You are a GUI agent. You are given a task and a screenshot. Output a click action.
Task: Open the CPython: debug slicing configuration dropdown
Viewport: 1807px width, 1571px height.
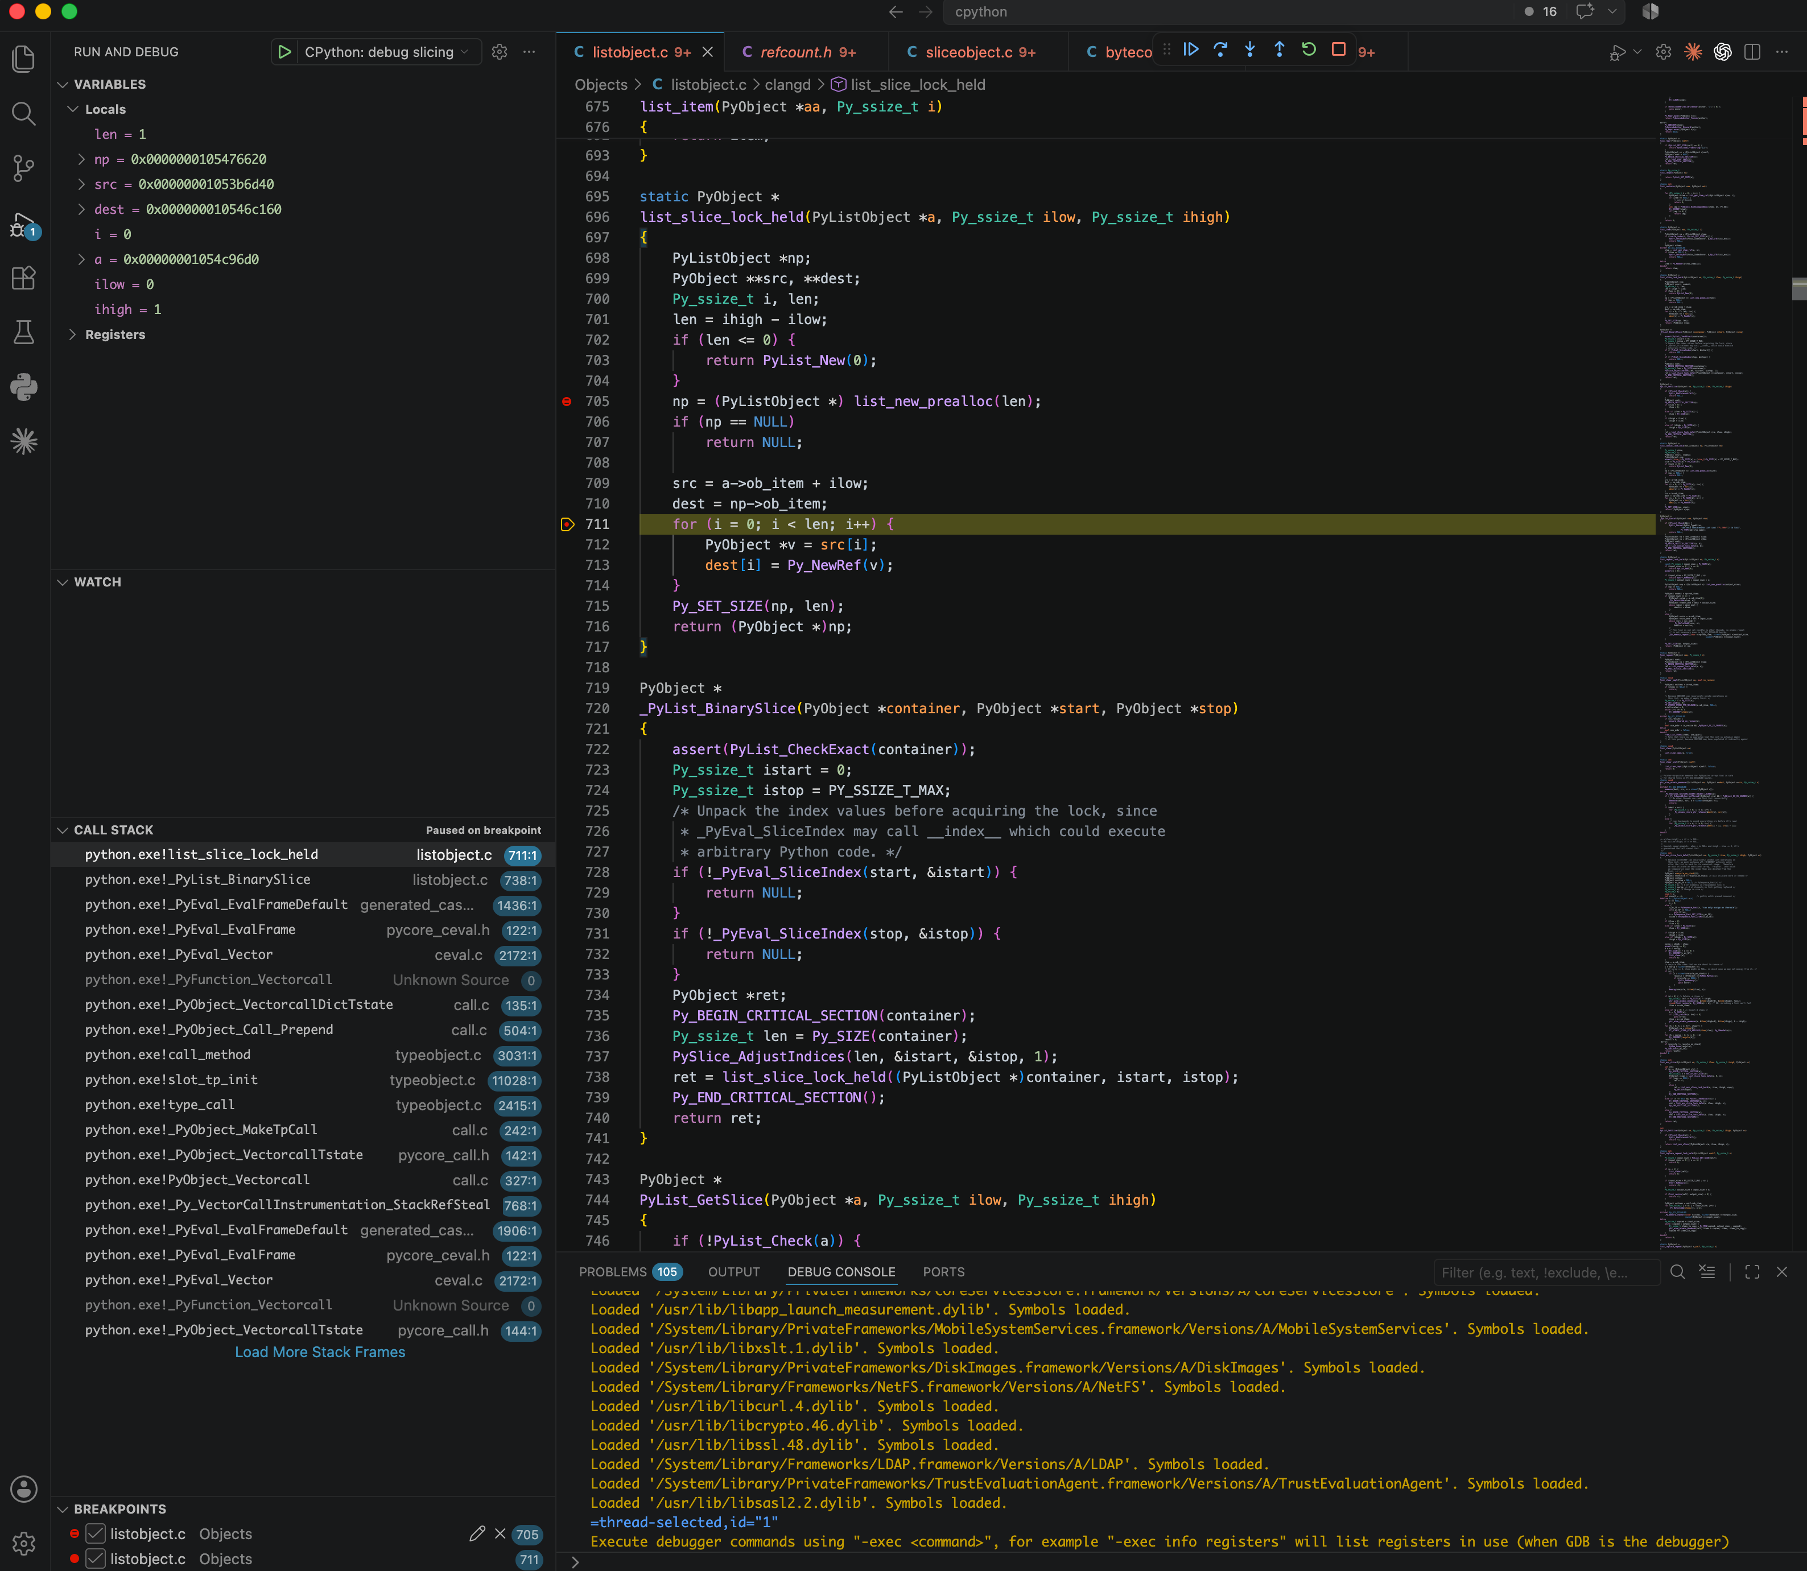(x=387, y=52)
